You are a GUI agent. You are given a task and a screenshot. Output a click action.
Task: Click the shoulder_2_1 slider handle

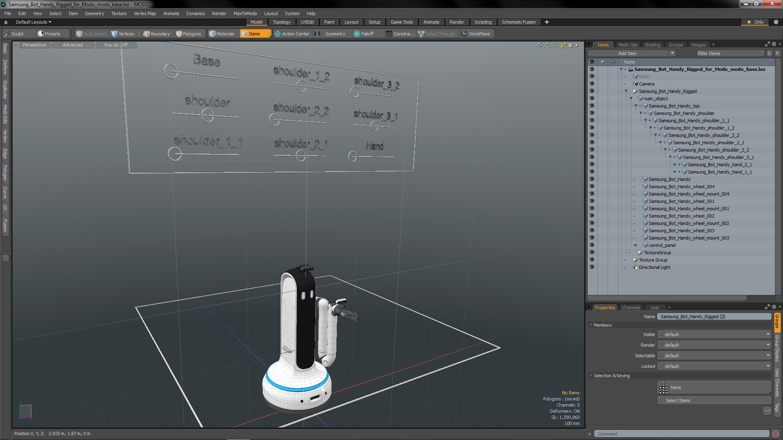click(301, 156)
